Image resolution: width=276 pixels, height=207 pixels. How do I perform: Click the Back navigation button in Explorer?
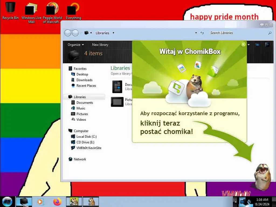coord(68,33)
